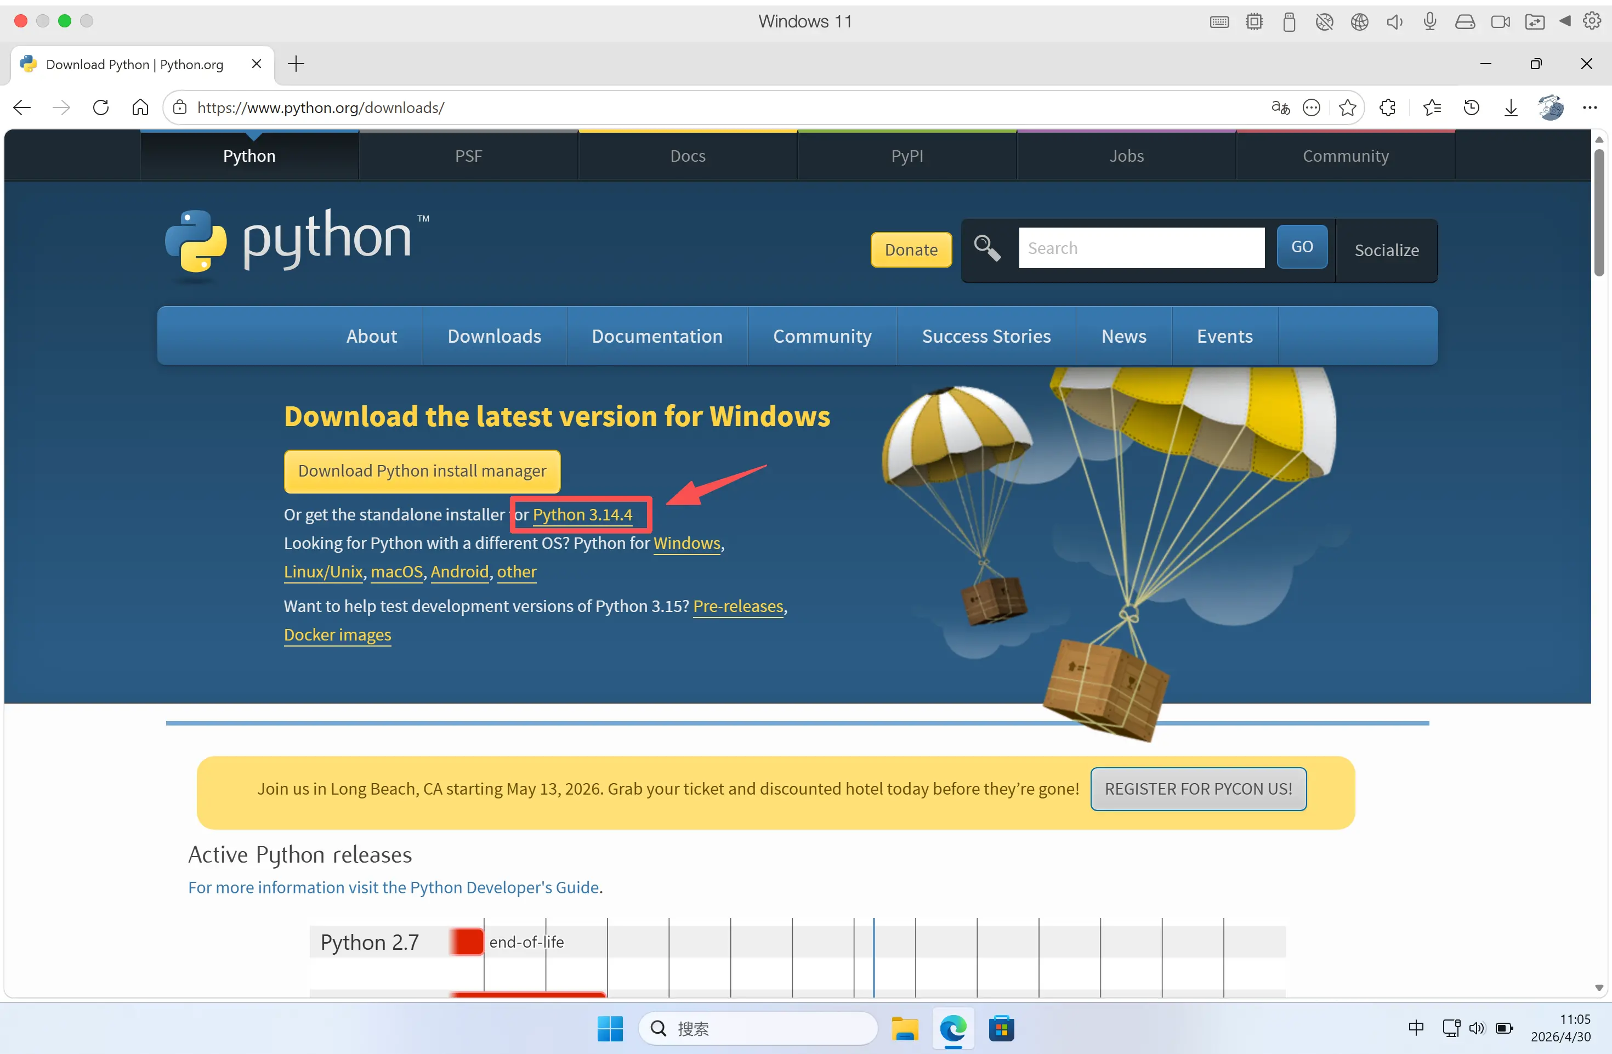Click the translate page icon in address bar
This screenshot has height=1054, width=1612.
[1280, 107]
